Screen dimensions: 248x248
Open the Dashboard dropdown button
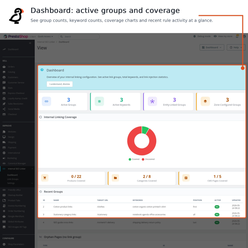(212, 47)
